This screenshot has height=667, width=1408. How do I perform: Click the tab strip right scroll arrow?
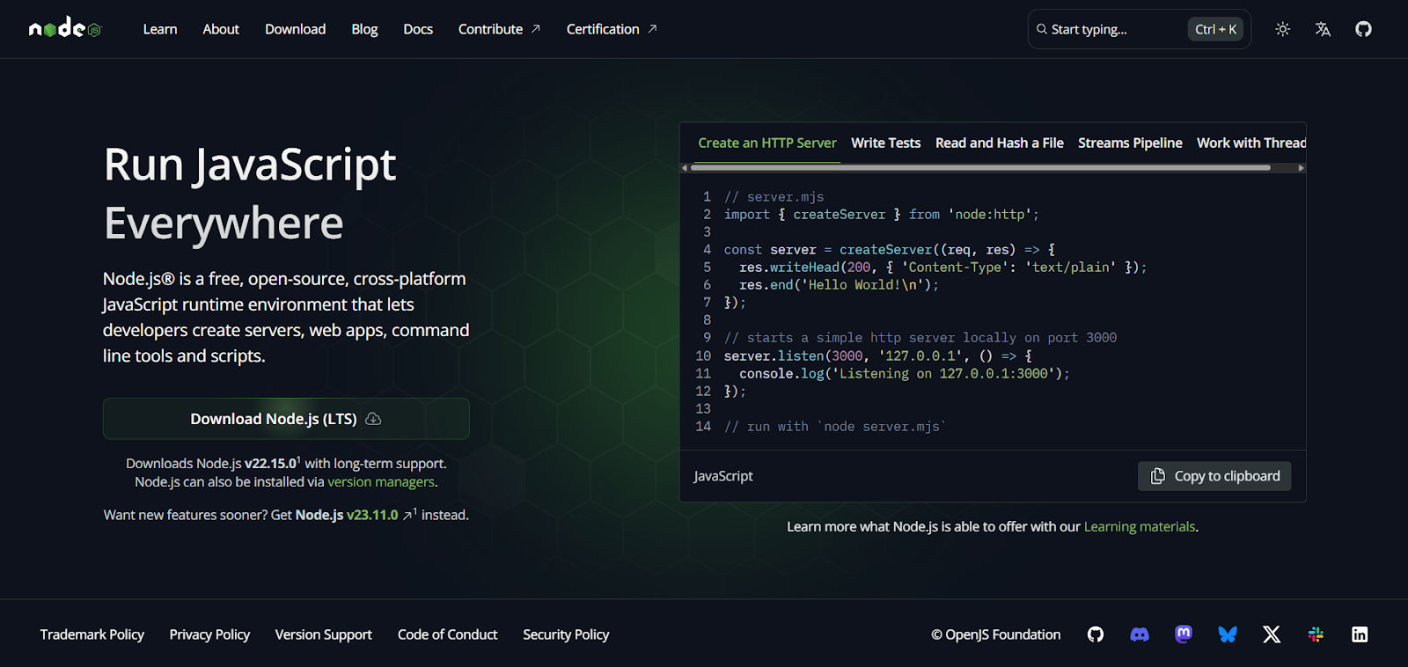pos(1301,167)
